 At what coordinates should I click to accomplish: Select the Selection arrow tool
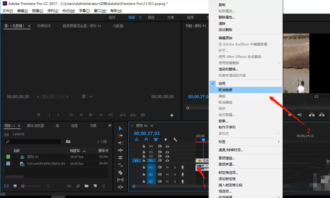click(120, 129)
